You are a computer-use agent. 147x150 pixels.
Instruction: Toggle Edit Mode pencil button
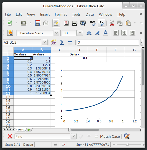pyautogui.click(x=56, y=23)
